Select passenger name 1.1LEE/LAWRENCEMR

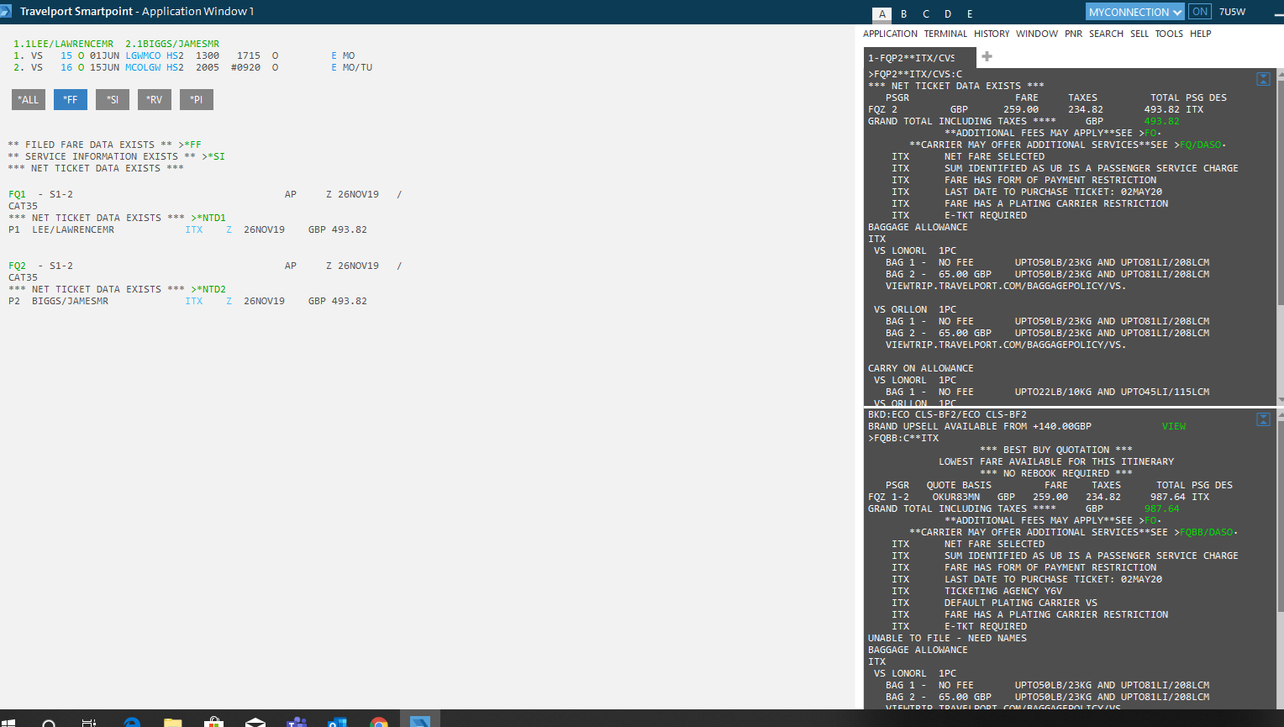point(63,44)
